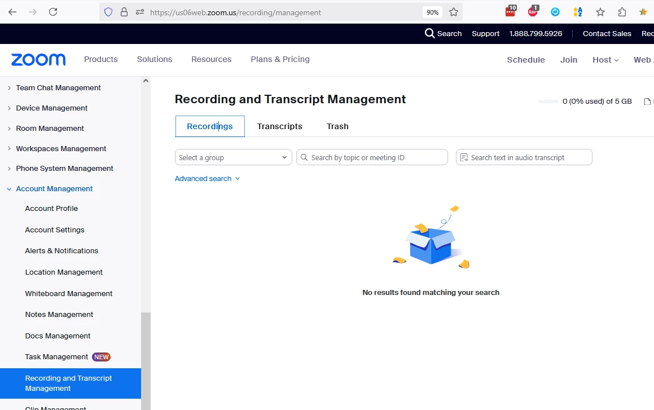Click the magnifier Search in top bar
The height and width of the screenshot is (410, 654).
(443, 33)
